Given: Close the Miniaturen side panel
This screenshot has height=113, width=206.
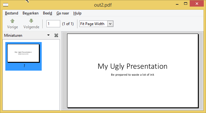Looking at the screenshot, I should tap(56, 35).
